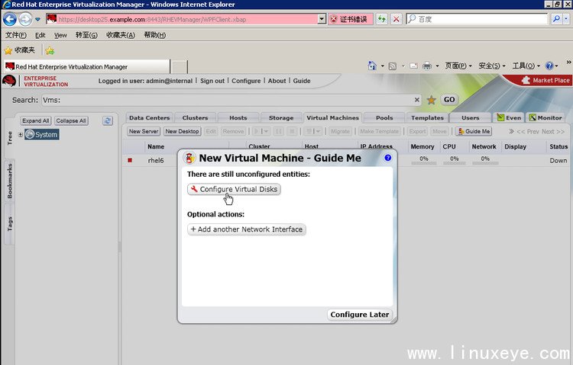Screen dimensions: 573x365
Task: Open the Monitor tab
Action: click(545, 118)
